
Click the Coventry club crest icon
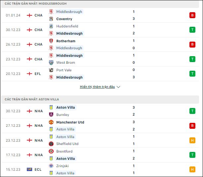click(x=51, y=19)
